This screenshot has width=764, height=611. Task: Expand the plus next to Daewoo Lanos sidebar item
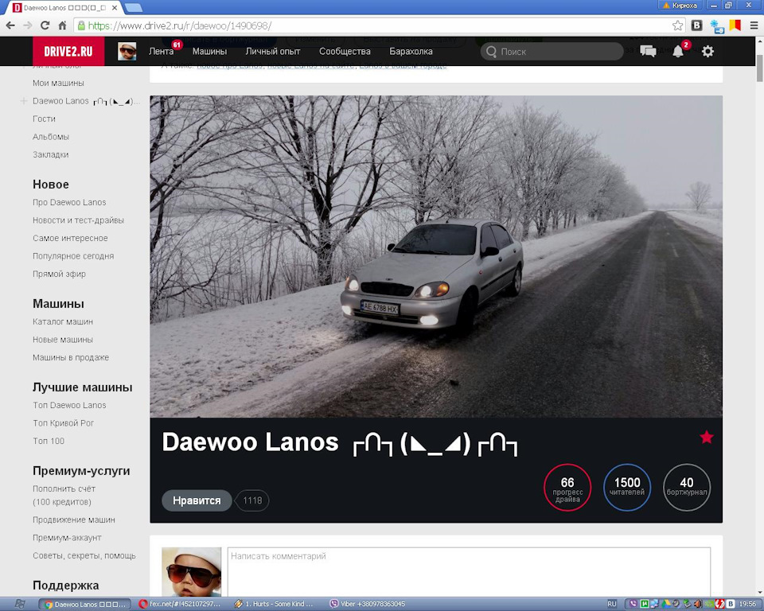pyautogui.click(x=23, y=101)
